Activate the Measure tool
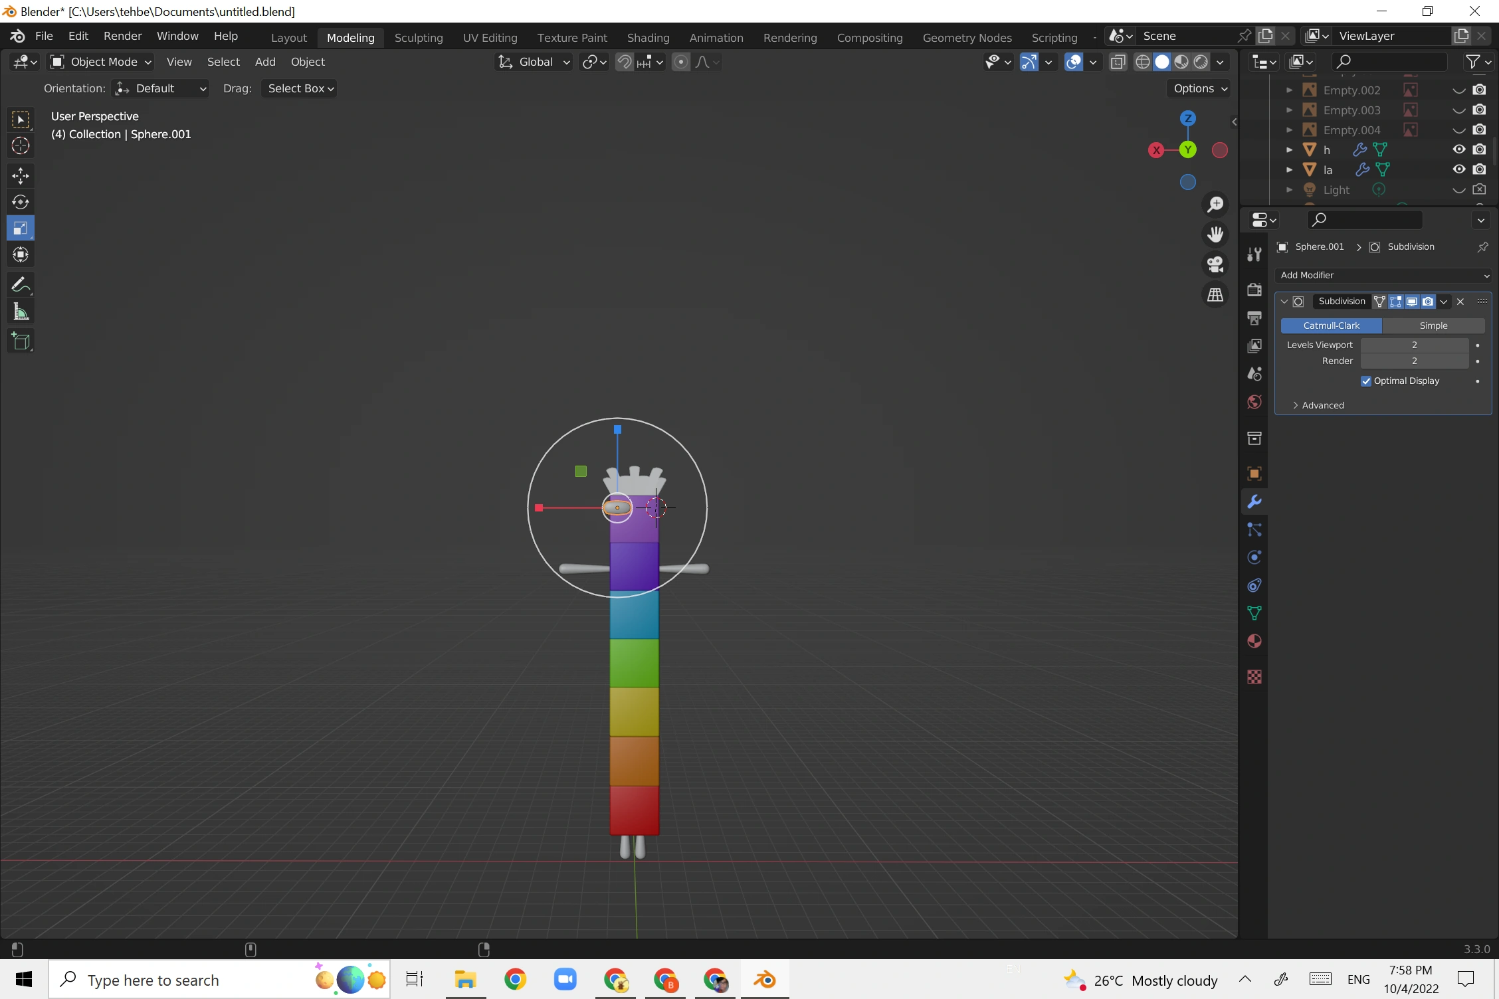 point(20,312)
